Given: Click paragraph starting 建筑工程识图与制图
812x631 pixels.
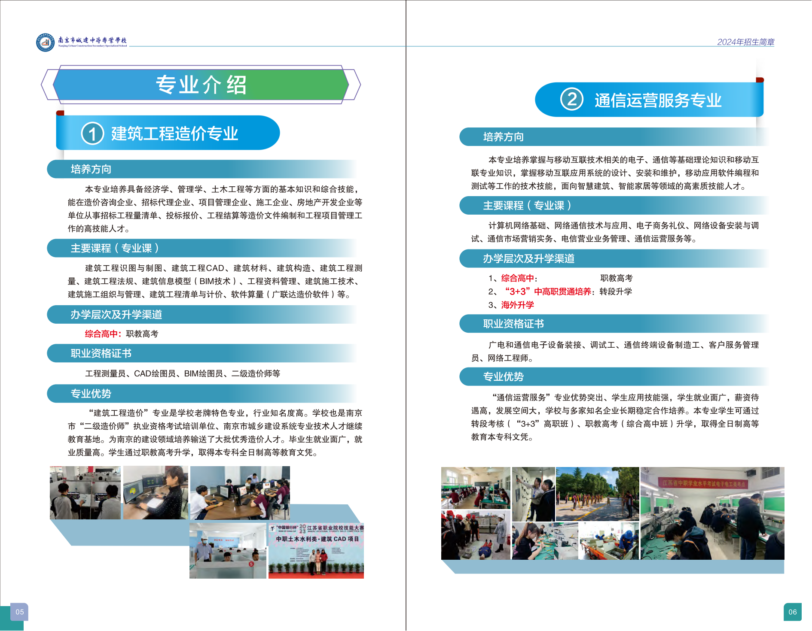Looking at the screenshot, I should [x=215, y=281].
